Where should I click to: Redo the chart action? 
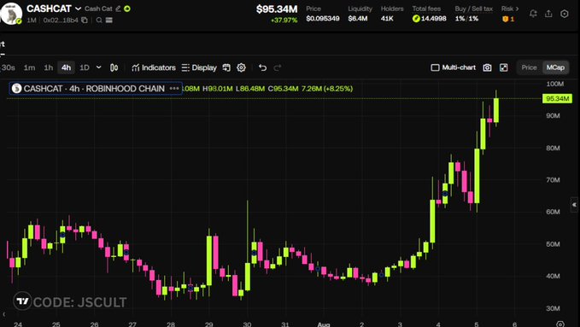[x=278, y=67]
